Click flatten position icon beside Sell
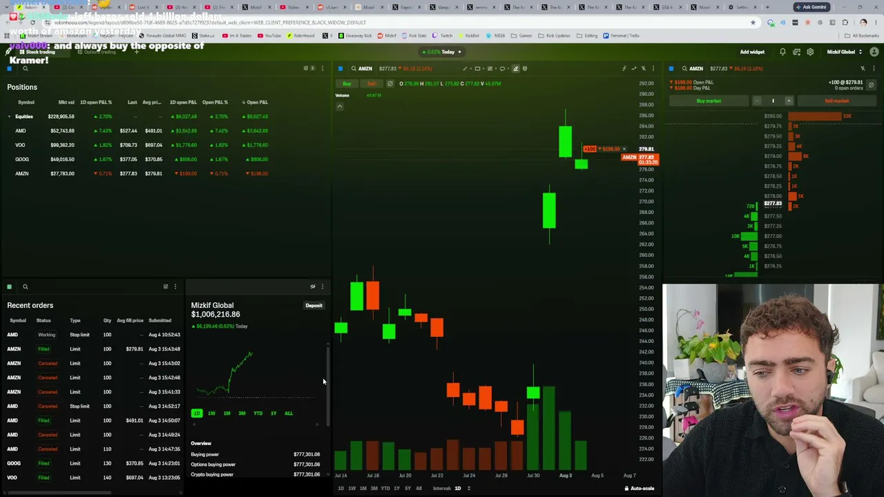The height and width of the screenshot is (497, 884). [390, 84]
